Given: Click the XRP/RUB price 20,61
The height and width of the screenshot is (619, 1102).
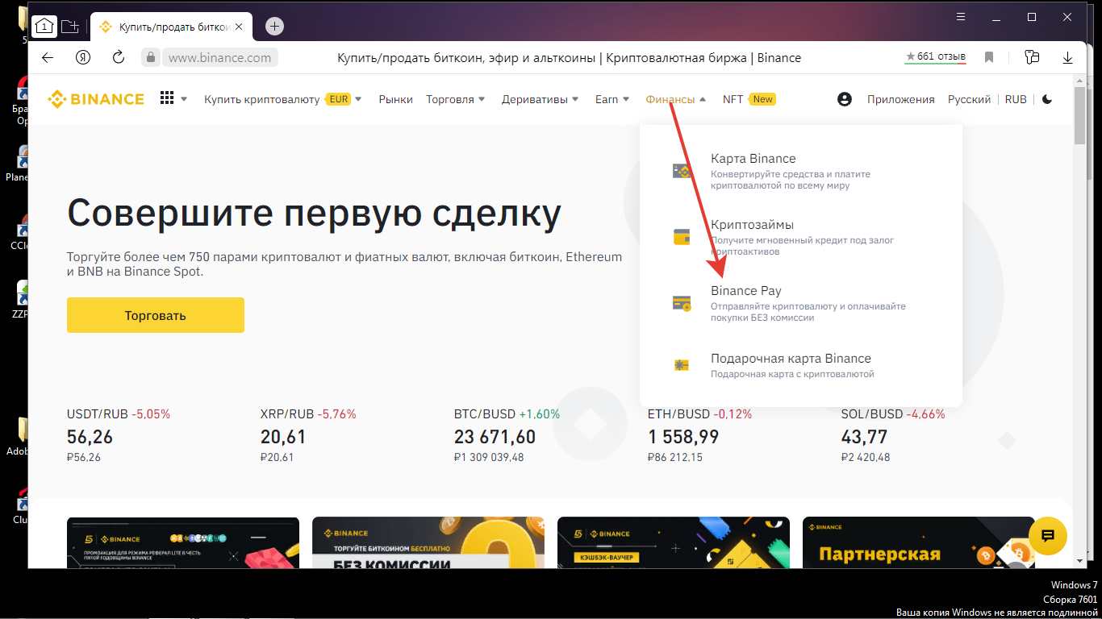Looking at the screenshot, I should [283, 437].
